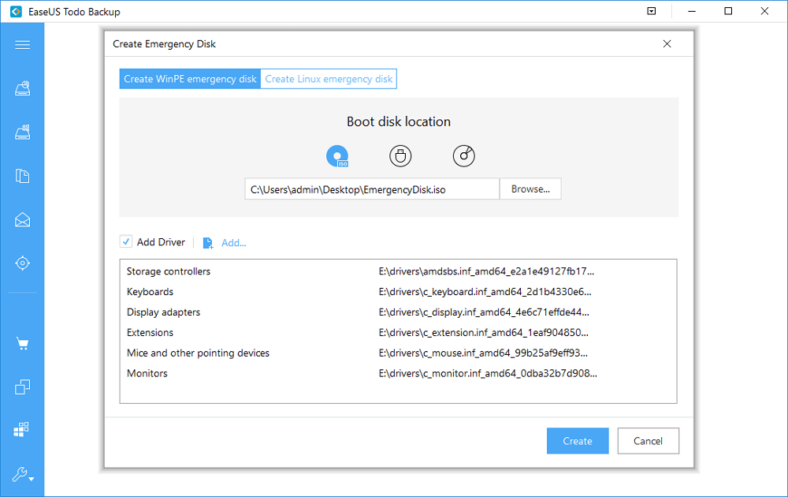This screenshot has width=788, height=497.
Task: Click the File Backup sidebar icon
Action: 22,176
